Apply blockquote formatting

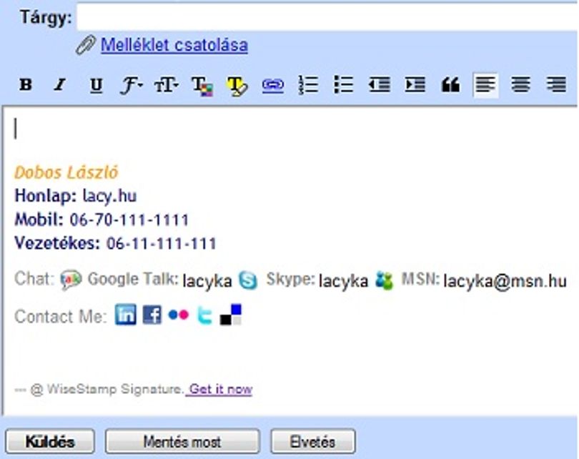(450, 85)
